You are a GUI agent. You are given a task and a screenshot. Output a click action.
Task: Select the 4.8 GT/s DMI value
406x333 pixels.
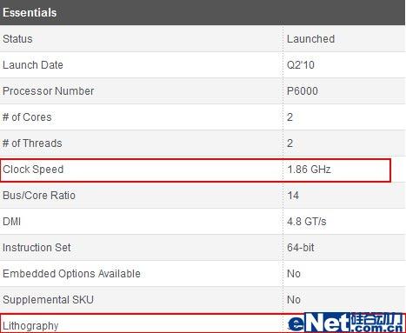[307, 222]
